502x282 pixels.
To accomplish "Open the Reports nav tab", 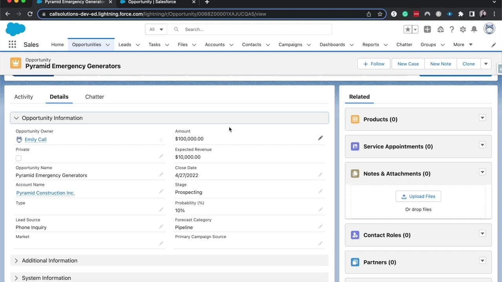I will tap(371, 45).
